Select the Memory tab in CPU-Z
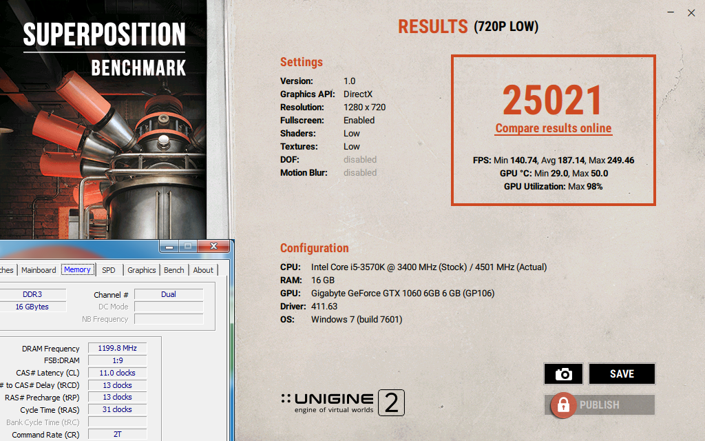Image resolution: width=705 pixels, height=441 pixels. [x=77, y=269]
